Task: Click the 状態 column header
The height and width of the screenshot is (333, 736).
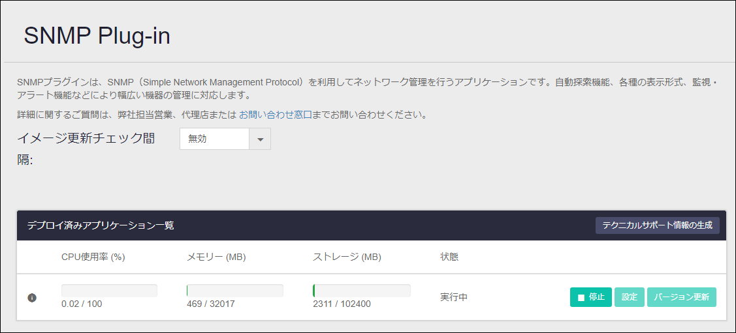Action: 449,257
